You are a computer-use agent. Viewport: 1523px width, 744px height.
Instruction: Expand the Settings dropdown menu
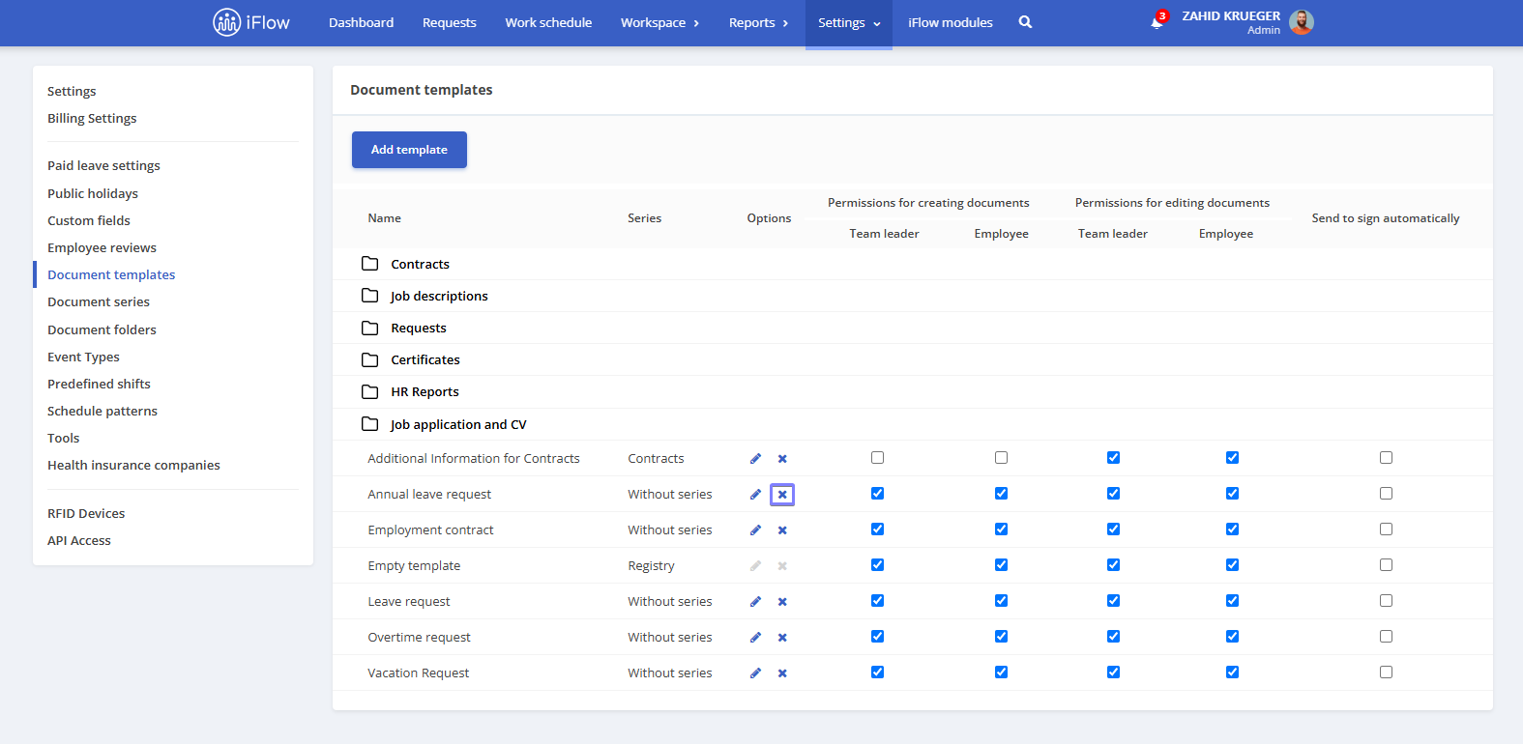point(849,23)
